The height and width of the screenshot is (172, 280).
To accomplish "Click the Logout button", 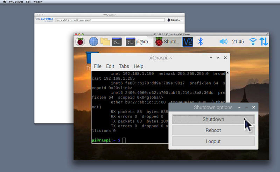I will [213, 141].
